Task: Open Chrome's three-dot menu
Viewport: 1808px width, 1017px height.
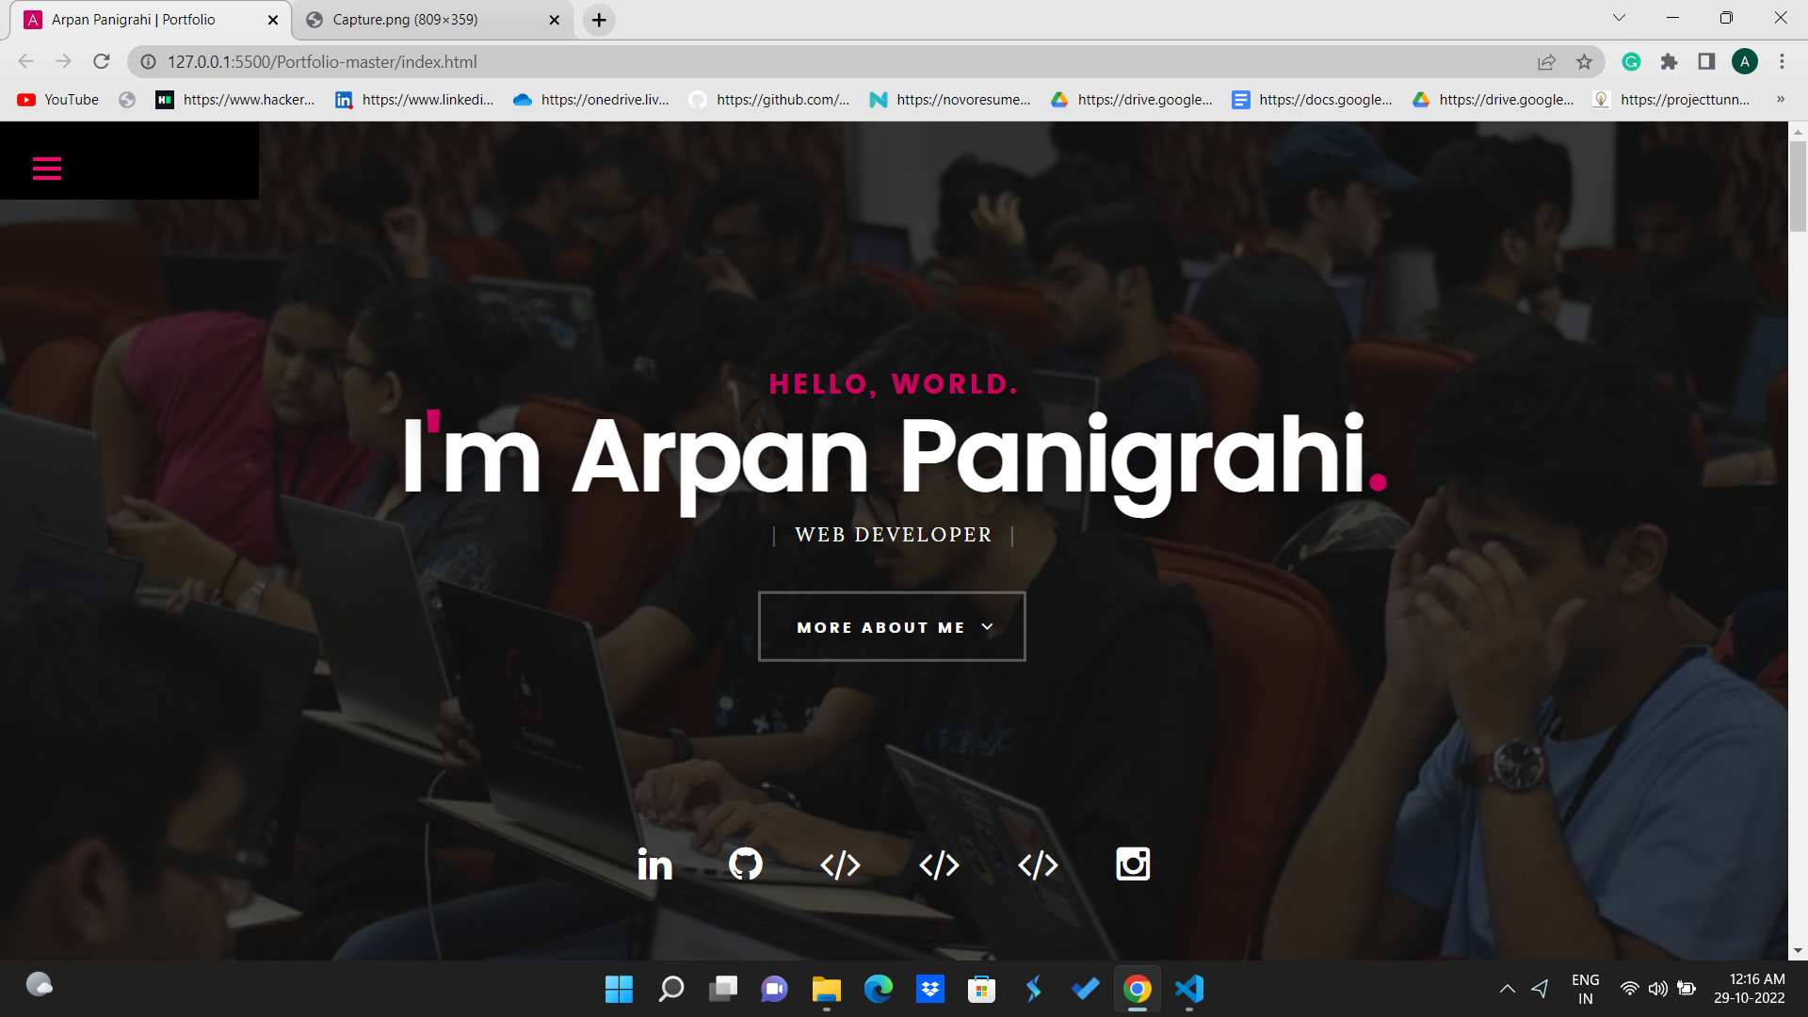Action: click(1782, 62)
